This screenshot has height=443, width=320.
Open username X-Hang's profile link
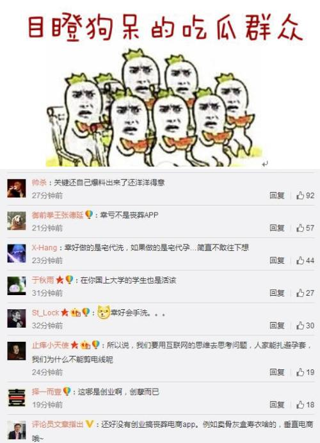coord(44,248)
